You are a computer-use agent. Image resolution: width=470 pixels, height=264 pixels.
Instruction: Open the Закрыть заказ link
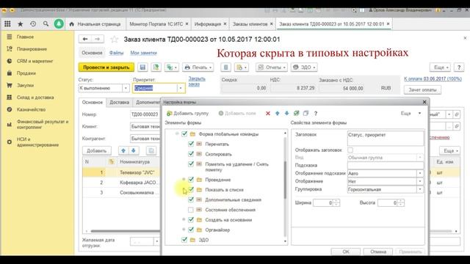click(197, 81)
